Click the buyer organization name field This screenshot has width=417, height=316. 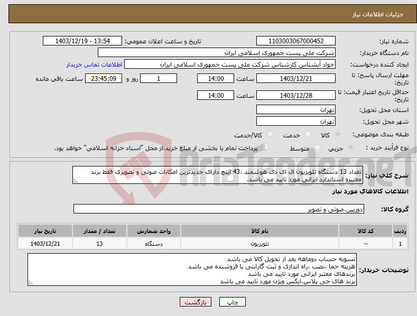217,53
